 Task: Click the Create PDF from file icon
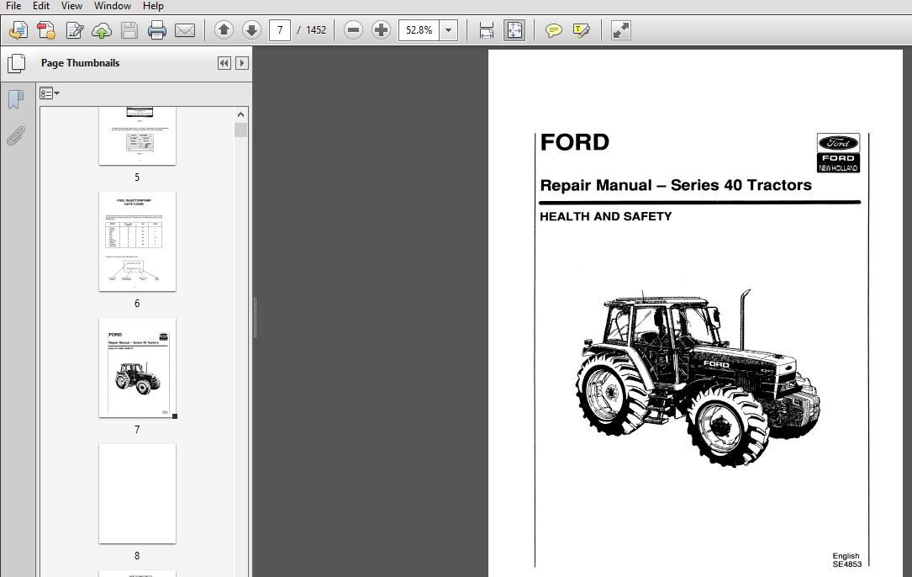coord(18,30)
